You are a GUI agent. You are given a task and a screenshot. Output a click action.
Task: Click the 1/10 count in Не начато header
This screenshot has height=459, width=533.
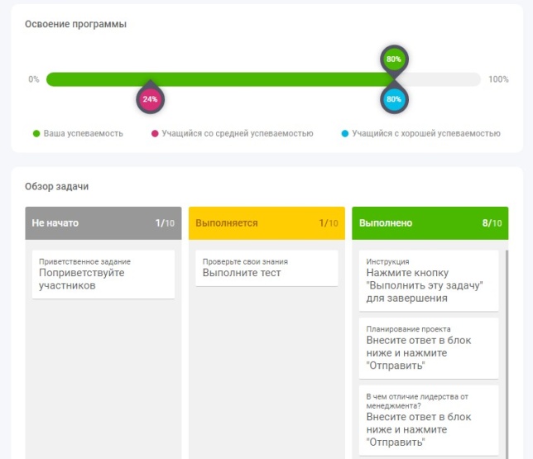click(165, 223)
